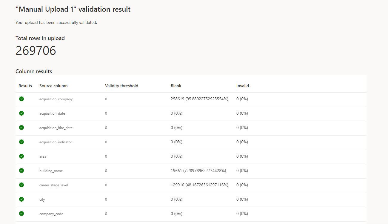Click the success icon beside acquisition_hire_date
388x224 pixels.
tap(21, 128)
